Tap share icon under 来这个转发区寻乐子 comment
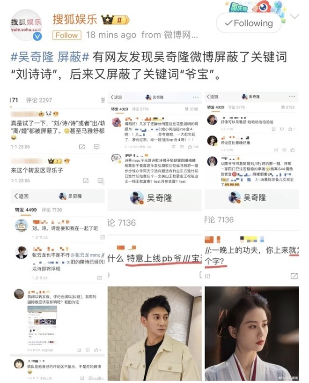Screen dimensions: 309x383 pyautogui.click(x=86, y=180)
